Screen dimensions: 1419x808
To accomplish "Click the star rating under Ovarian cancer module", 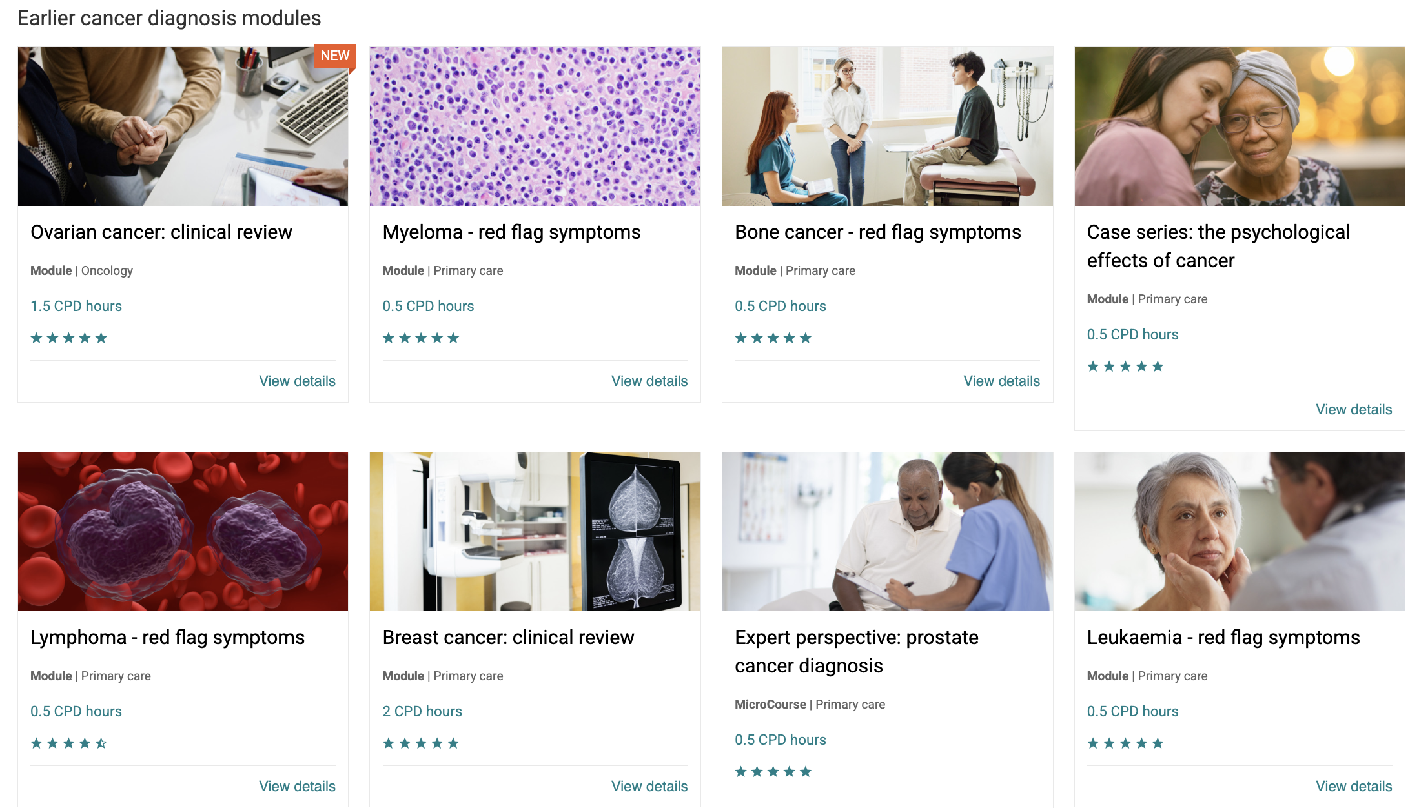I will (x=68, y=338).
